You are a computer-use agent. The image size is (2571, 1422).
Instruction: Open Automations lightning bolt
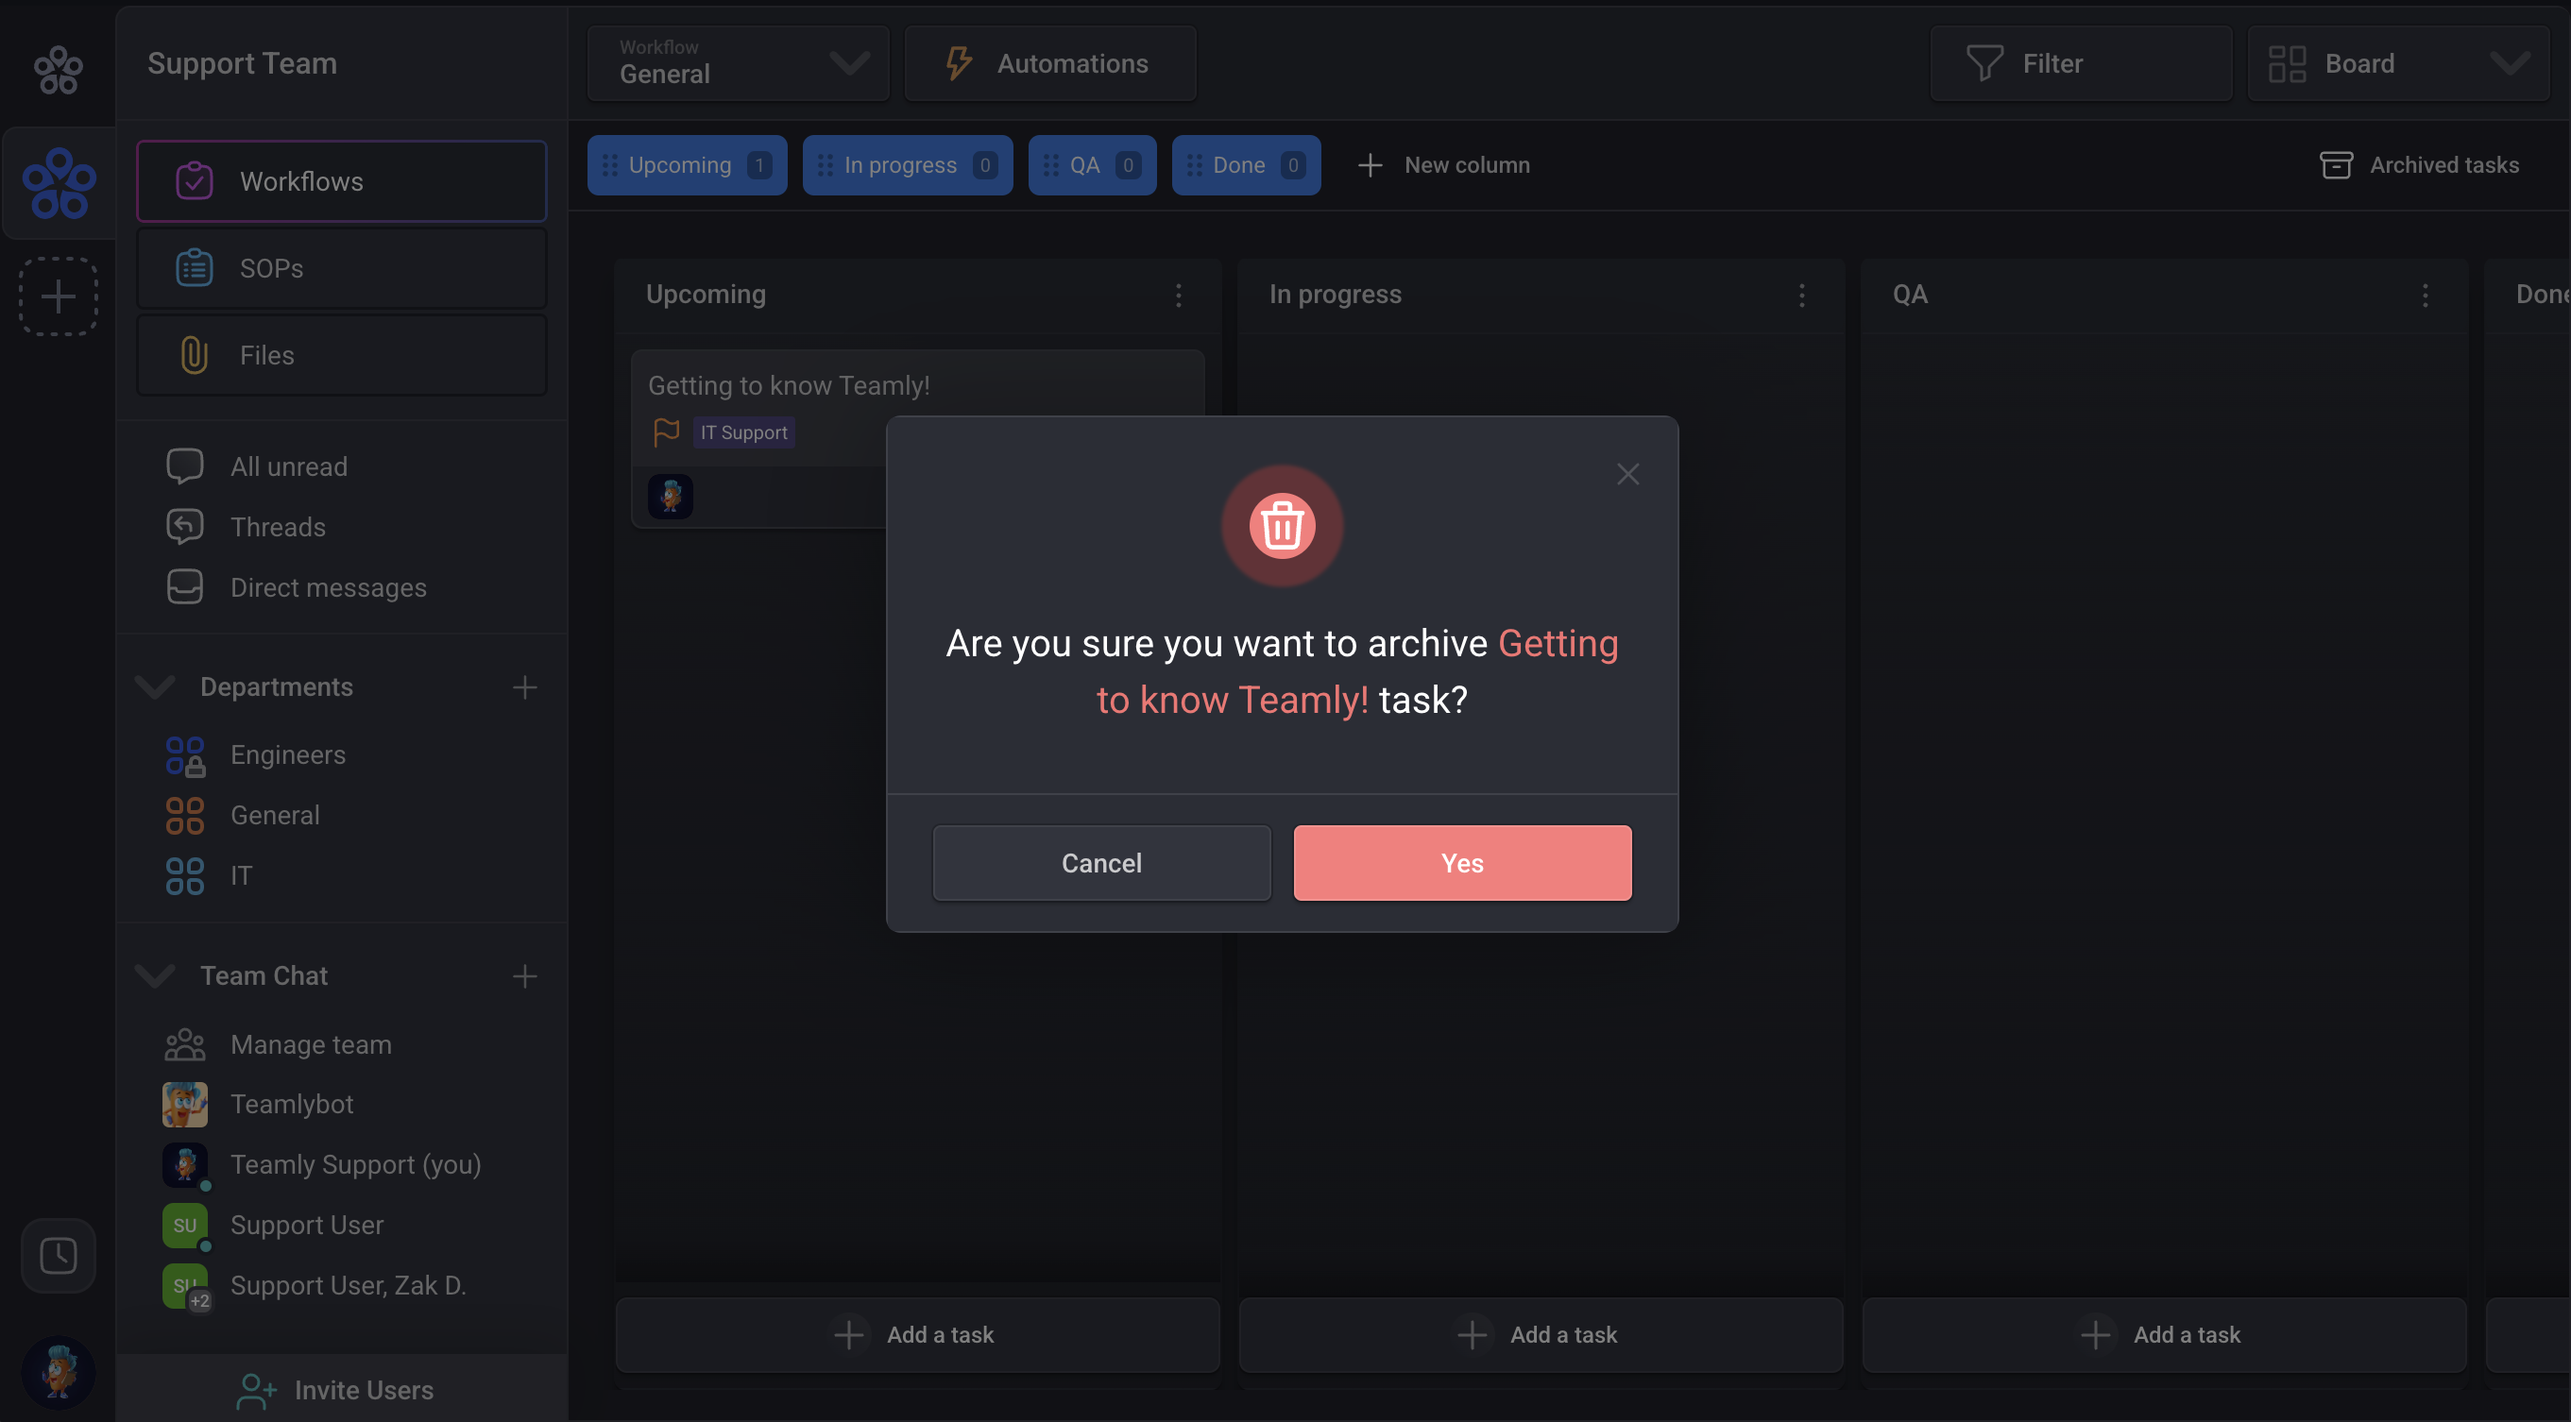[x=958, y=63]
